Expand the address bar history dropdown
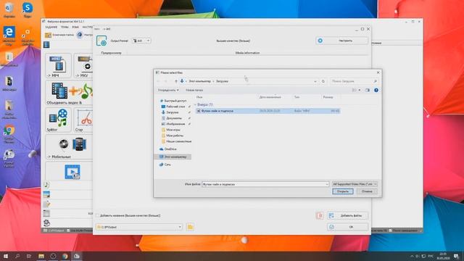The height and width of the screenshot is (261, 464). pyautogui.click(x=315, y=81)
